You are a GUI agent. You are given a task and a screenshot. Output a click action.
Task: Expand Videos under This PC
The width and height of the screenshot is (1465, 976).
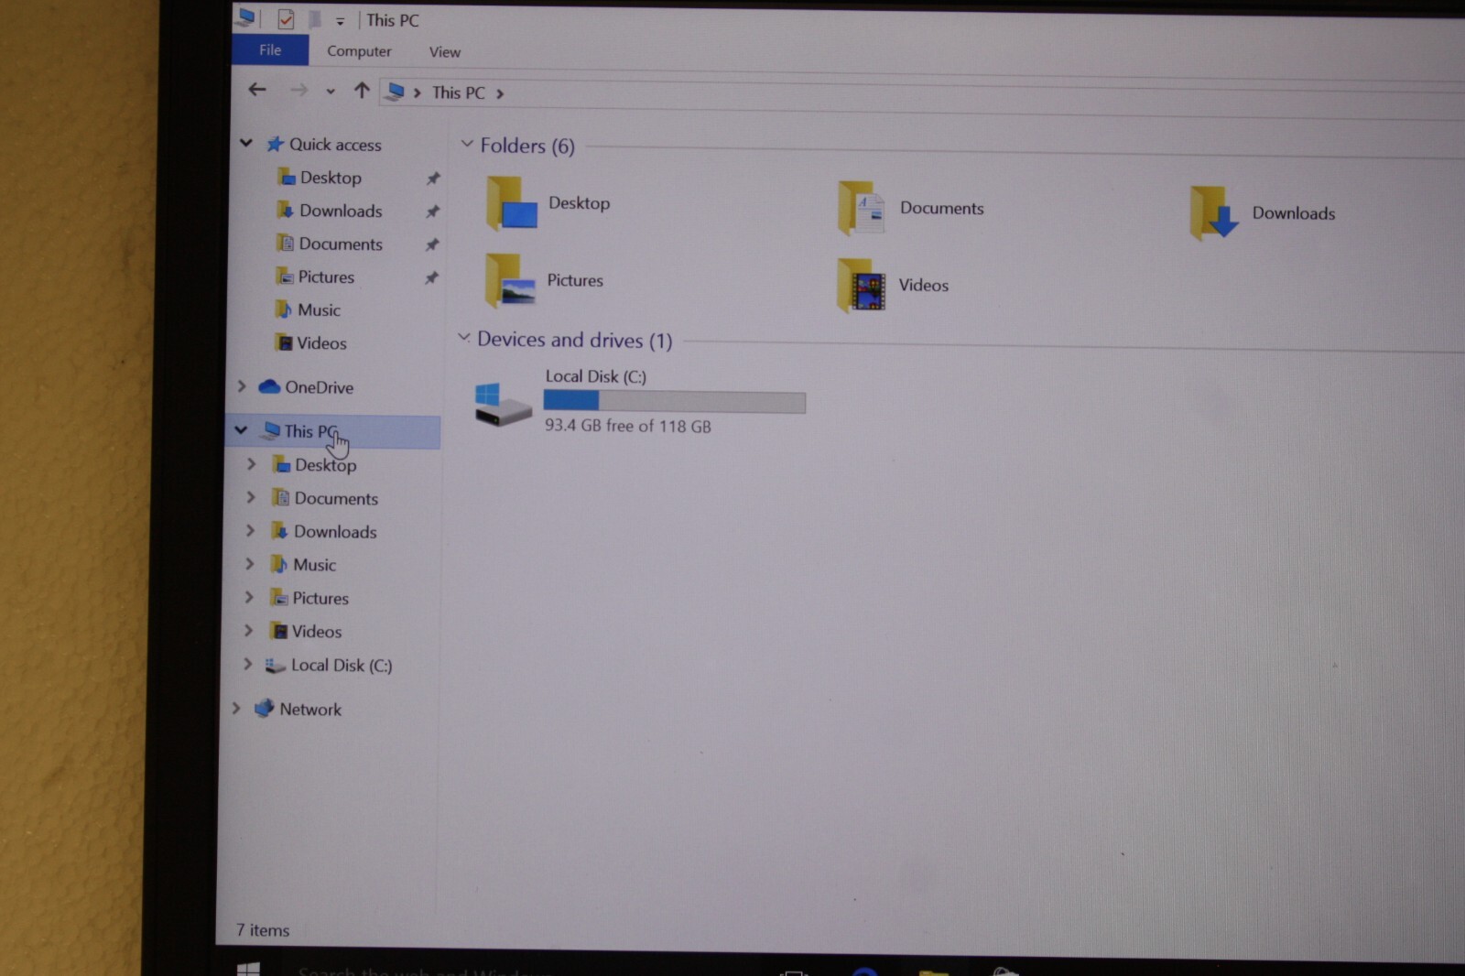[x=248, y=630]
